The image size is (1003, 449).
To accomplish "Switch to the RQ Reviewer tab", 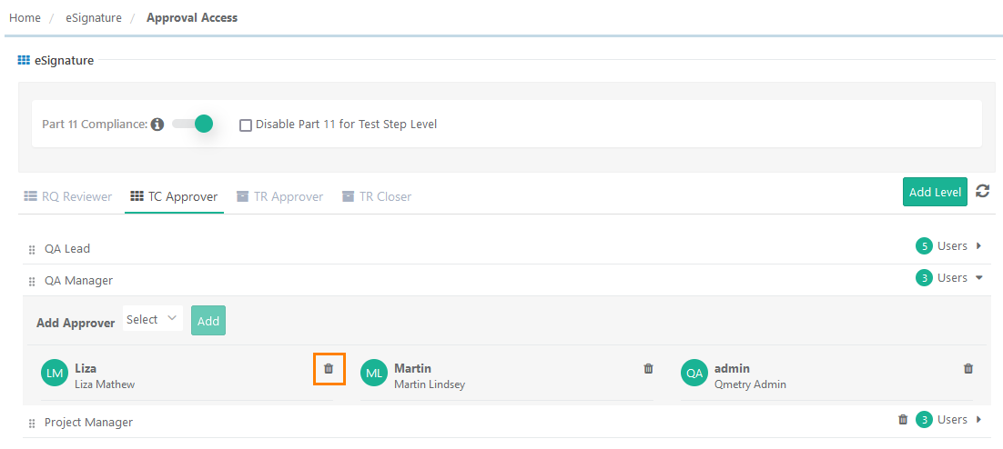I will click(68, 196).
